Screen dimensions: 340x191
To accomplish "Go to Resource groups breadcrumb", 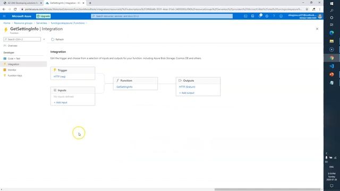I will [23, 23].
